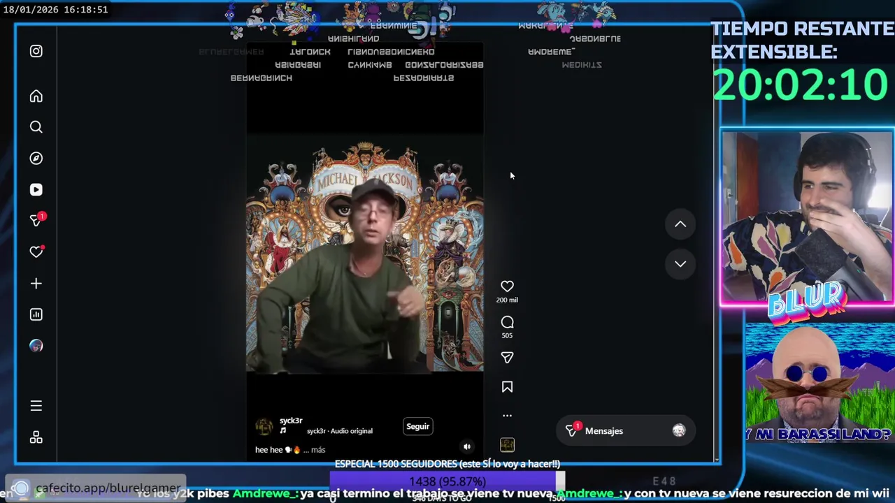This screenshot has height=503, width=895.
Task: Open the Search magnifier in the sidebar
Action: click(36, 127)
